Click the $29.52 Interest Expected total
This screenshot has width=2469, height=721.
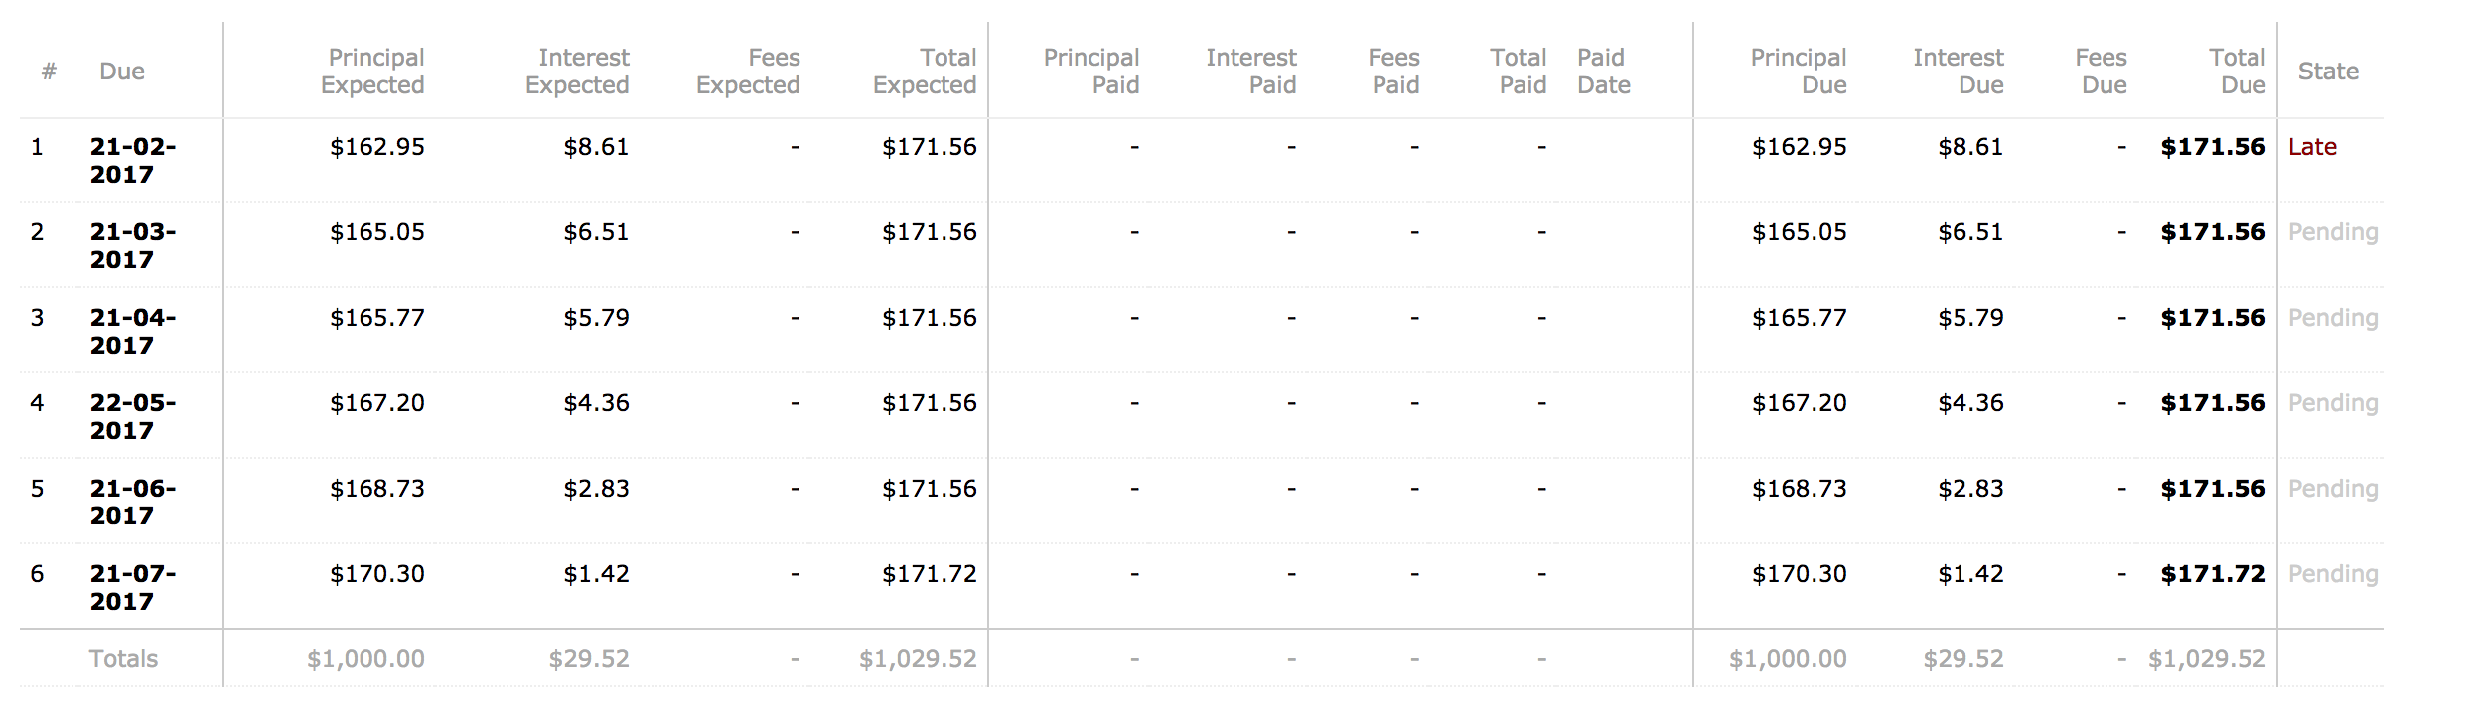pos(589,659)
